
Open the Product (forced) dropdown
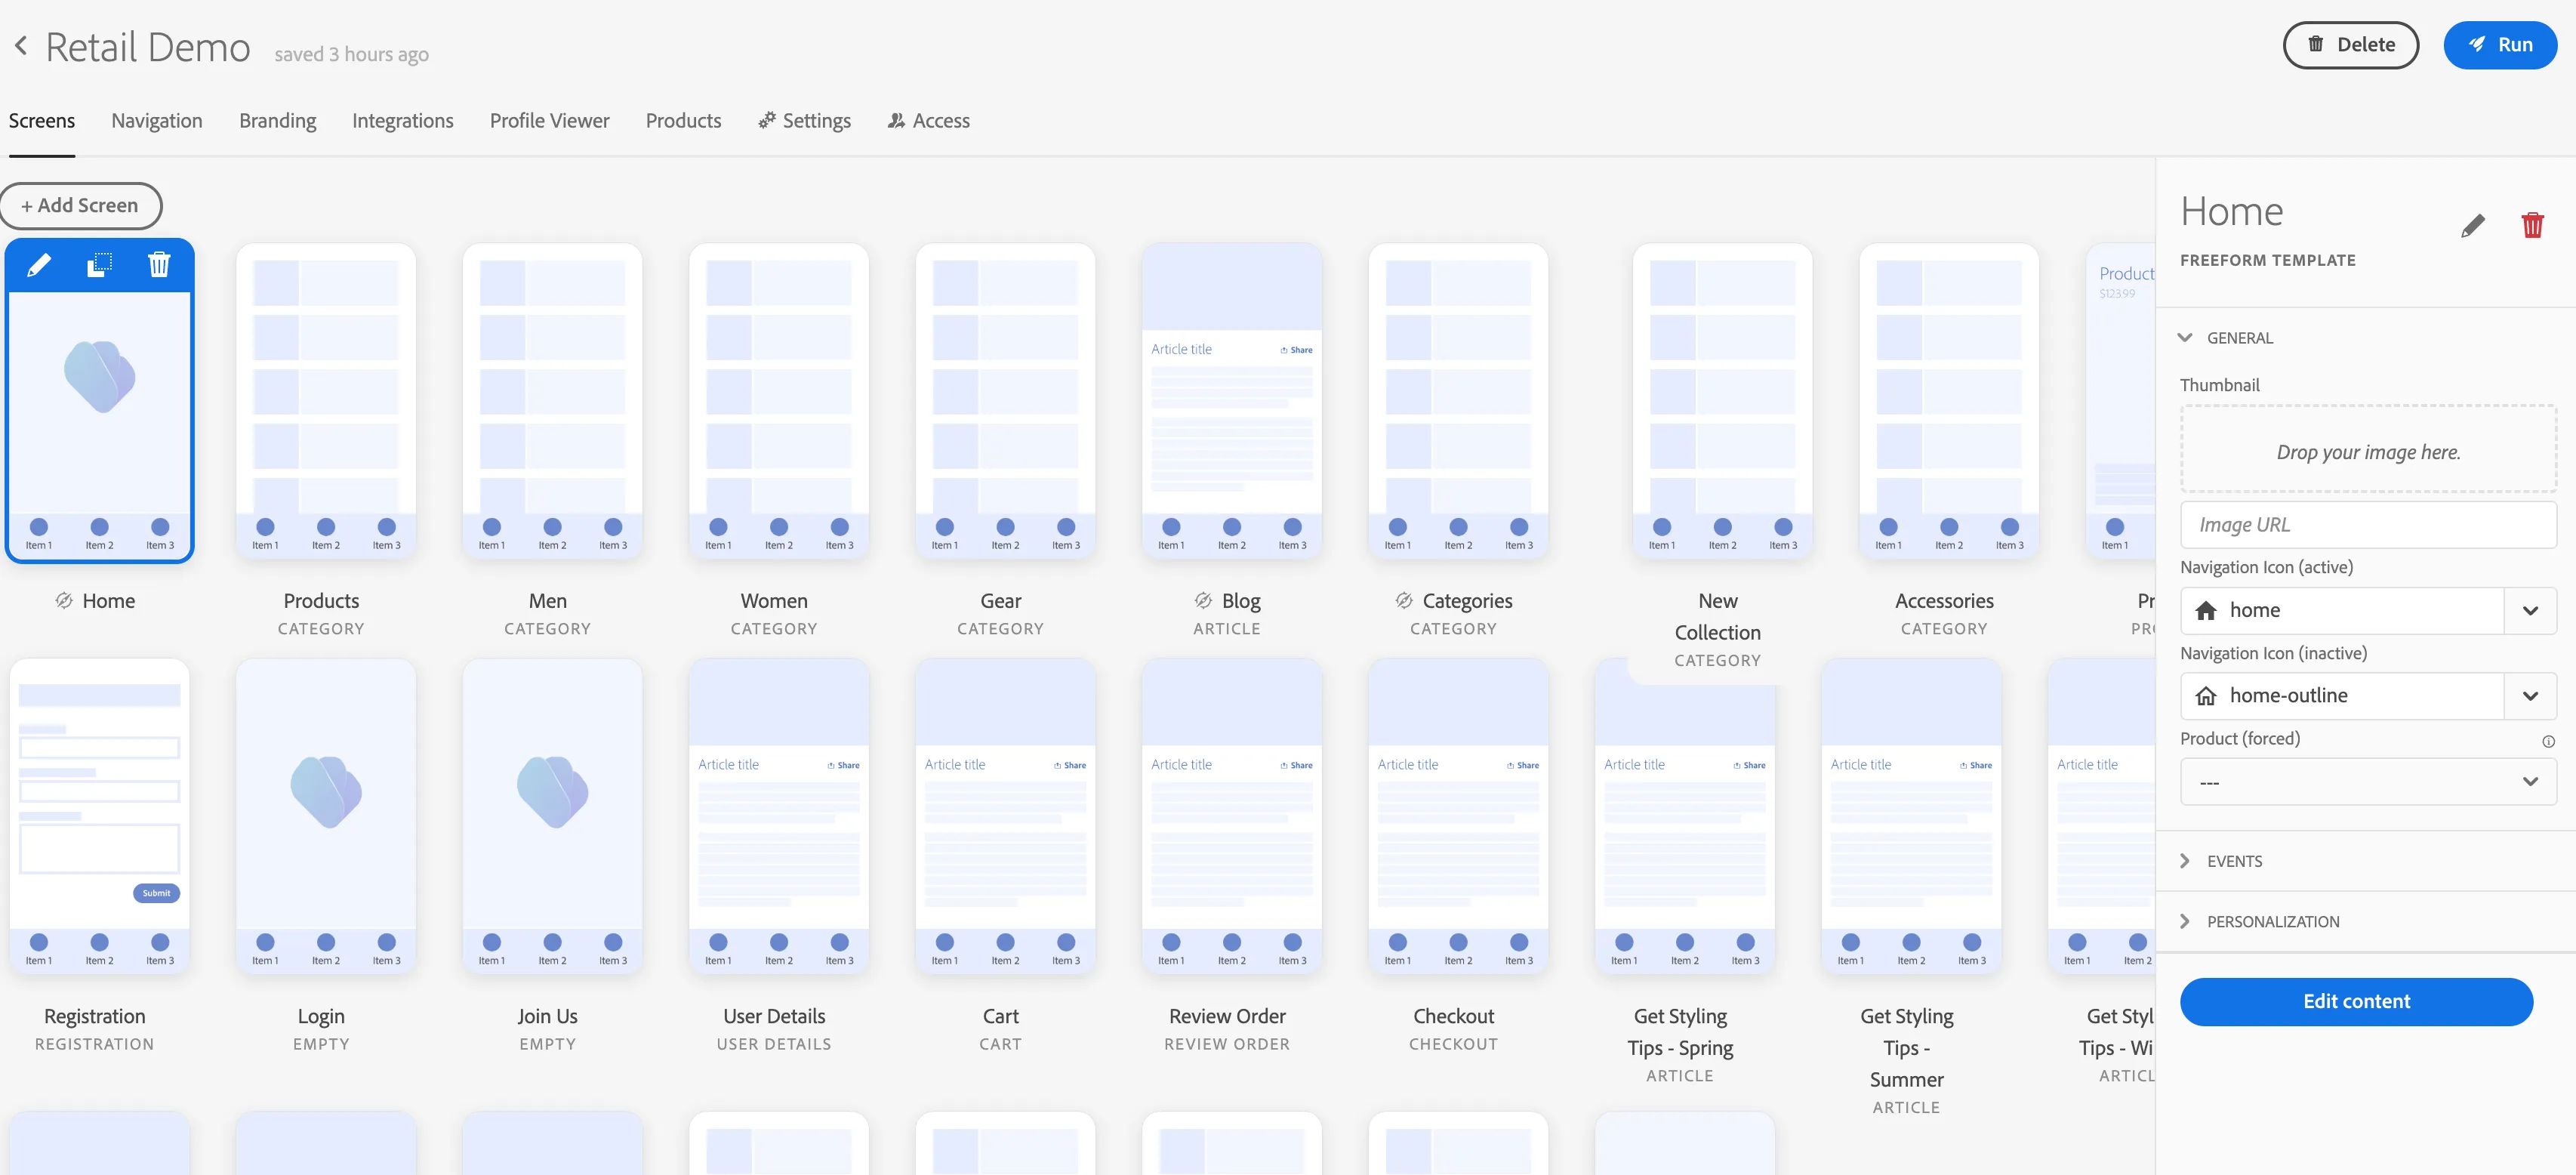(2367, 782)
